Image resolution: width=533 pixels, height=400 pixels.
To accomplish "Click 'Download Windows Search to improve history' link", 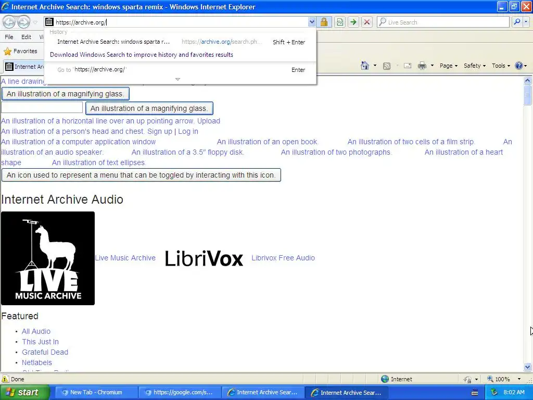I will (142, 55).
